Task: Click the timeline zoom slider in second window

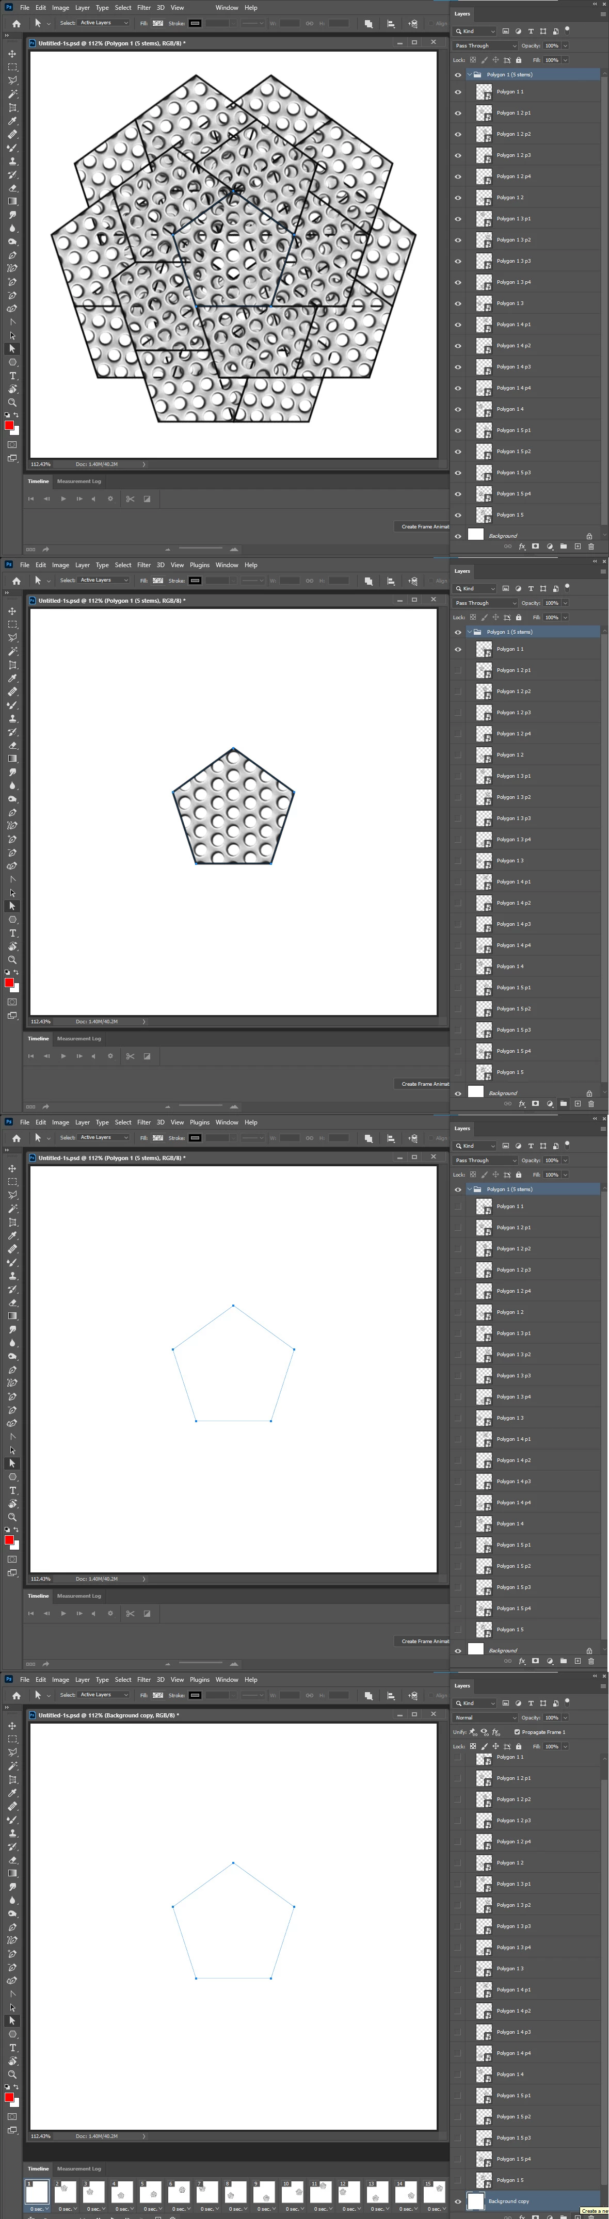Action: (200, 1106)
